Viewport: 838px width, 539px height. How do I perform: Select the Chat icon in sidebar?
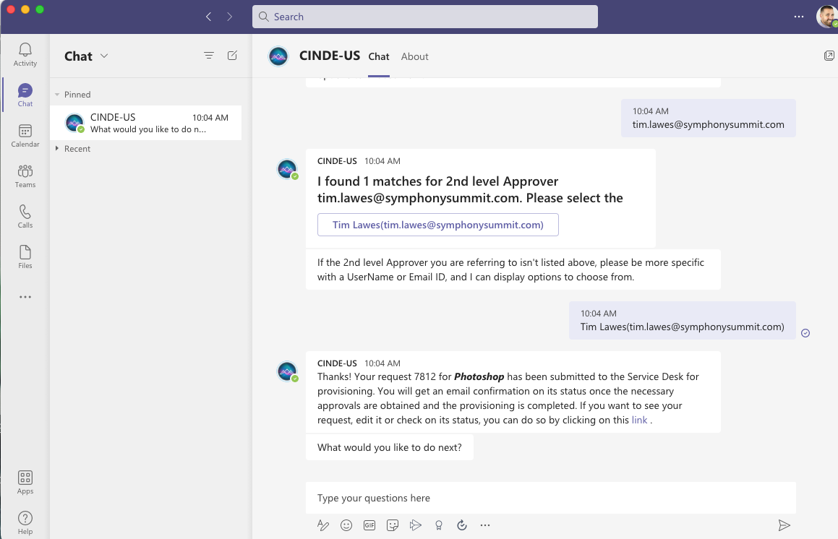(x=25, y=95)
